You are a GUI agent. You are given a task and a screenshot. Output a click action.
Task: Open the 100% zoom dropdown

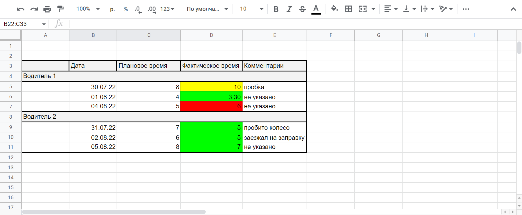[x=88, y=9]
